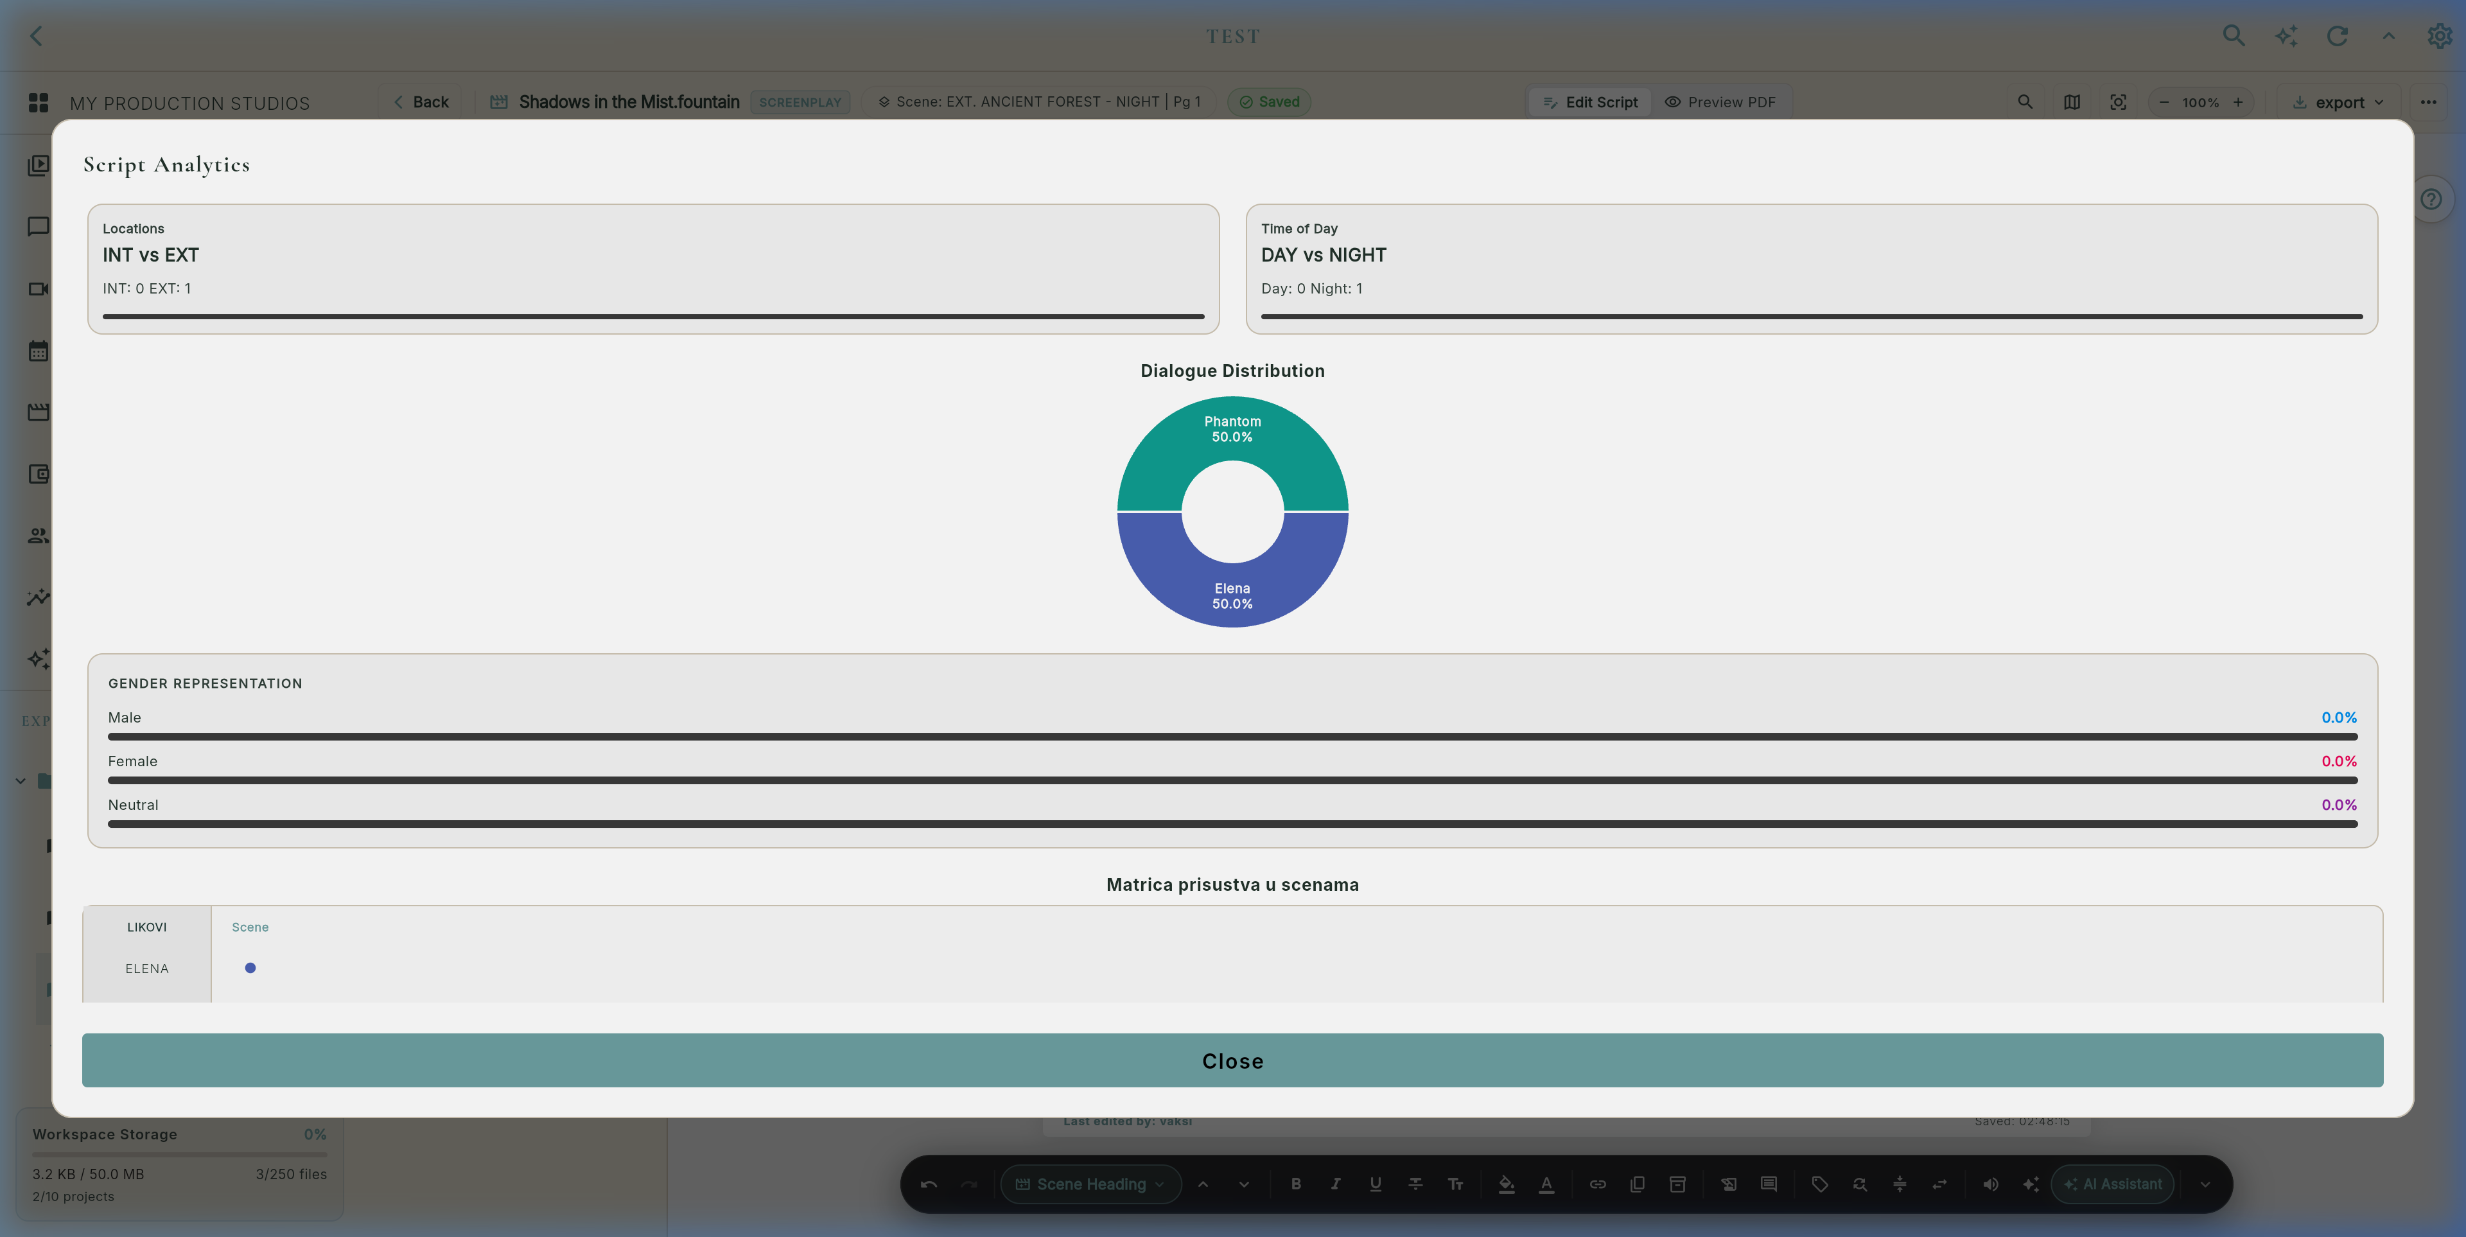
Task: Click the tag icon in bottom toolbar
Action: click(1820, 1184)
